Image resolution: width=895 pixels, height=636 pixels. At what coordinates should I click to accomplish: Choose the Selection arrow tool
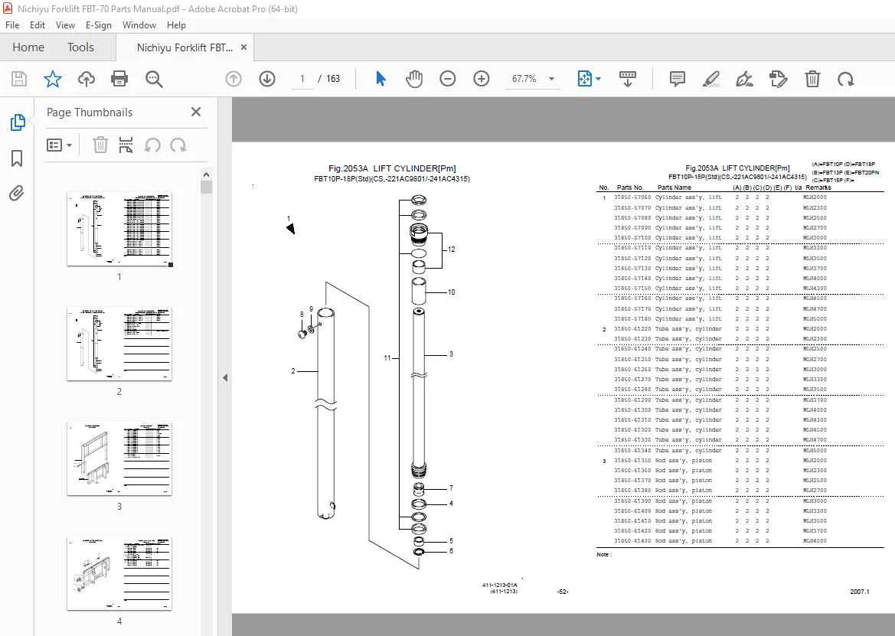tap(381, 79)
